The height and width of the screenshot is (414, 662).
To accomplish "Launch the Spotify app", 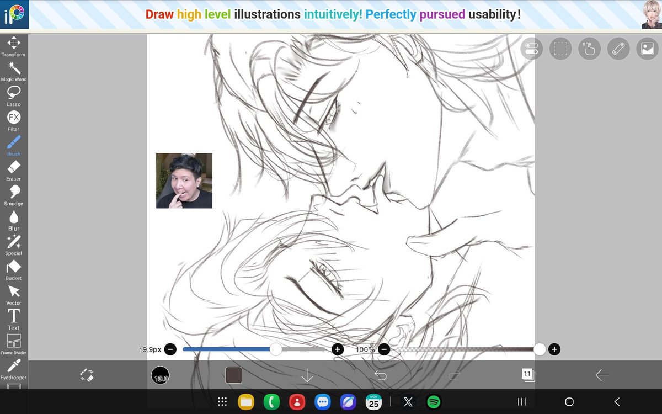I will pyautogui.click(x=434, y=402).
